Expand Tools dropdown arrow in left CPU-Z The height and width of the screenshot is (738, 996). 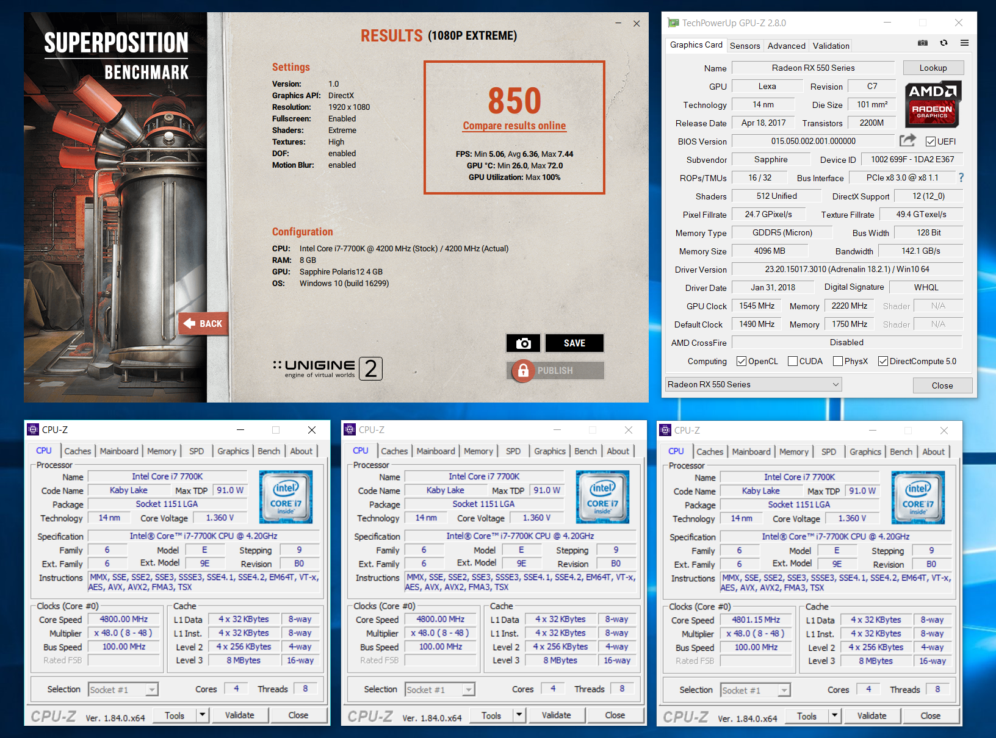click(203, 715)
